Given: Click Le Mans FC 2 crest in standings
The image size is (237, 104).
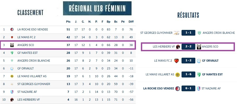Looking at the screenshot, I should pos(12,37).
